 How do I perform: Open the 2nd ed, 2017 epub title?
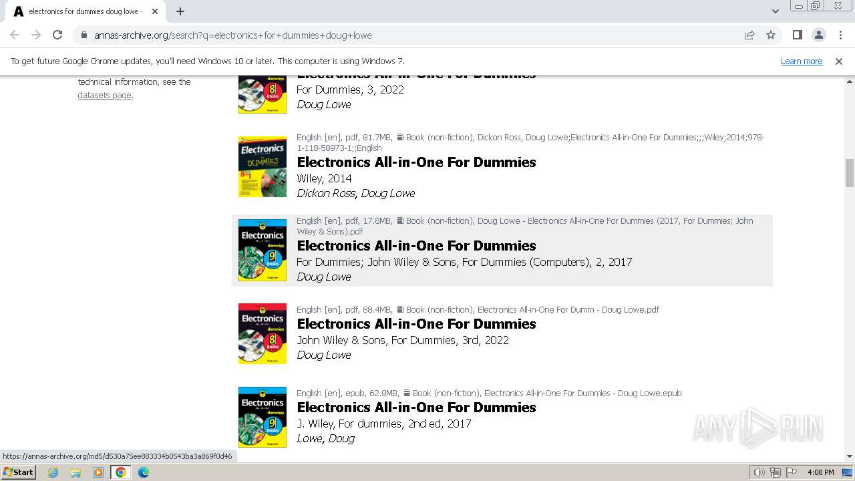[416, 408]
